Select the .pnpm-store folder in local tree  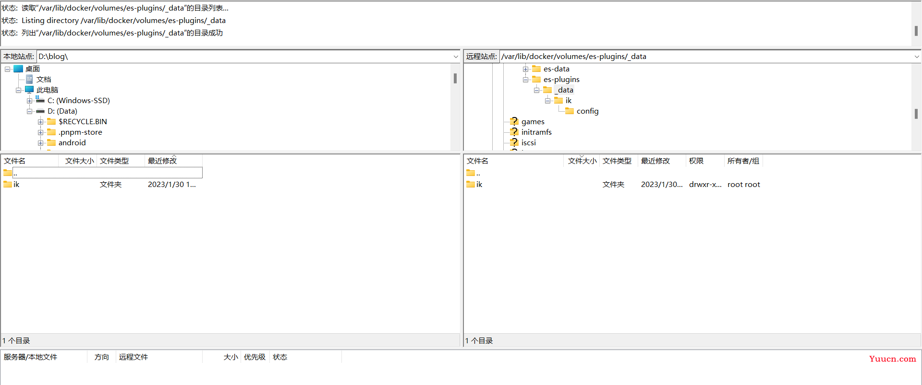click(x=80, y=132)
